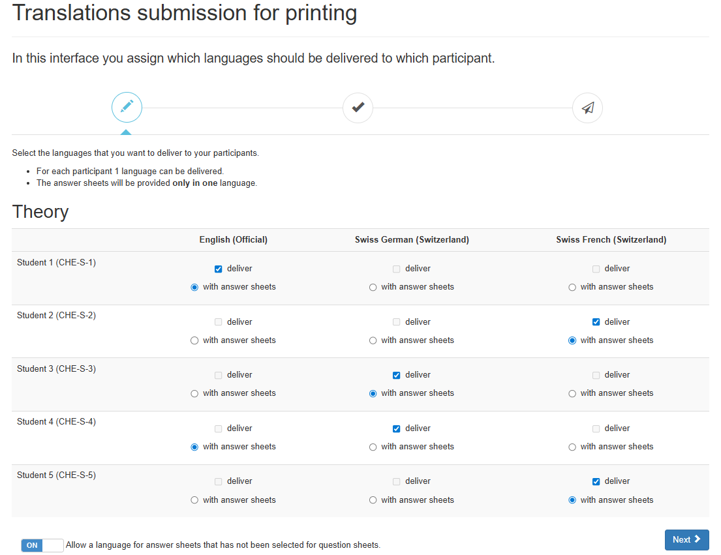Click the pencil edit step icon
This screenshot has height=555, width=721.
pyautogui.click(x=127, y=108)
